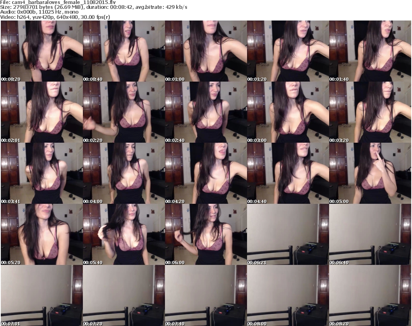This screenshot has width=412, height=326.
Task: Choose the 00:02:40 frame
Action: click(206, 112)
